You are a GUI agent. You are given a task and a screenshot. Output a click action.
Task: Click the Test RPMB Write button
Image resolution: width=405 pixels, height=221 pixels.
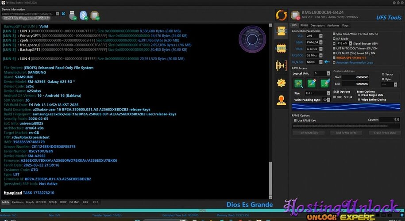point(346,133)
